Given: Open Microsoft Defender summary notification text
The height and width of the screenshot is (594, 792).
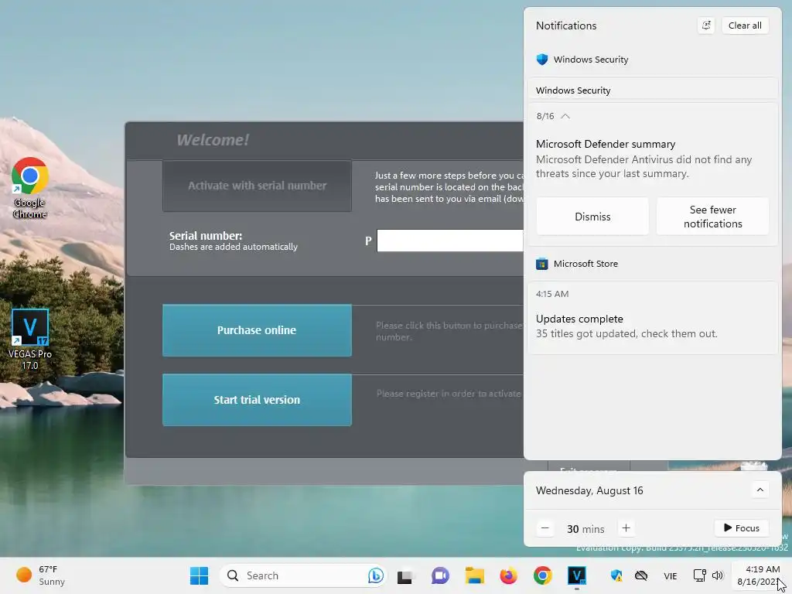Looking at the screenshot, I should [644, 159].
